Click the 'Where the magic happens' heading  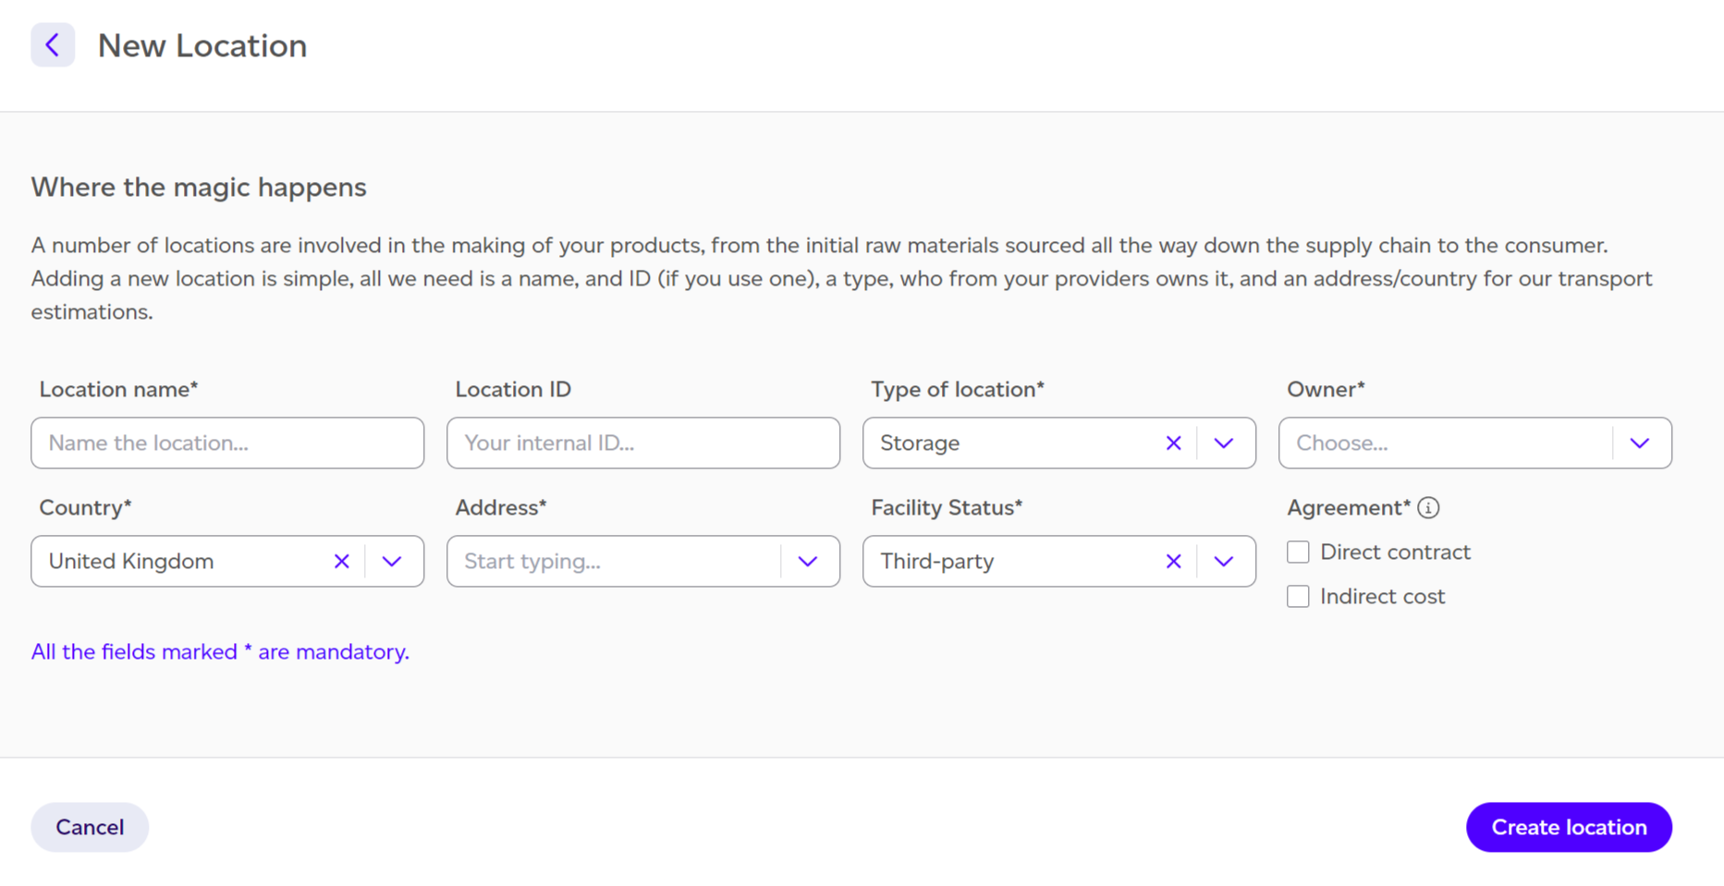[199, 188]
